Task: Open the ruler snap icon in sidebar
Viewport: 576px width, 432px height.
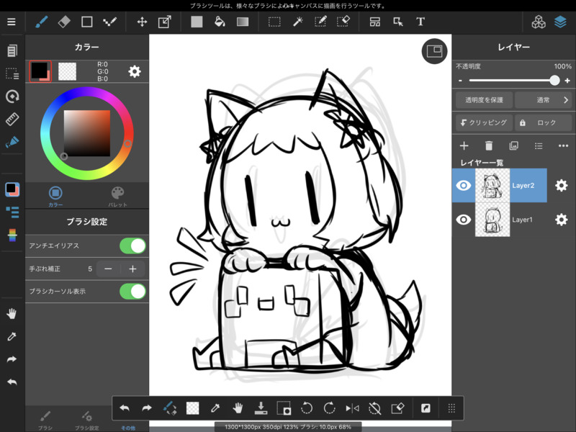Action: (12, 120)
